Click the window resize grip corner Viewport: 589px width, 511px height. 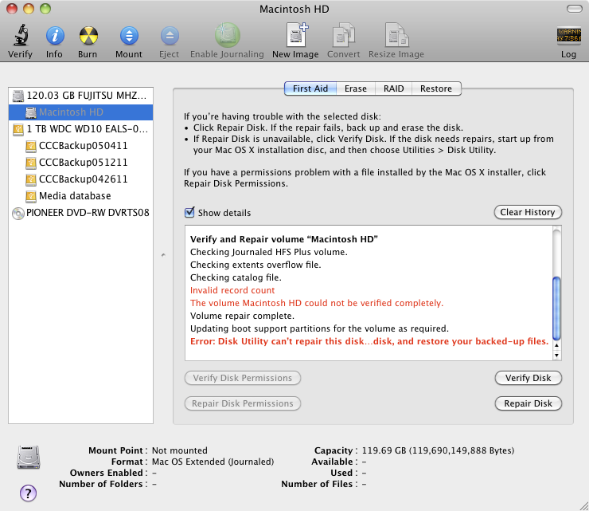pyautogui.click(x=584, y=506)
